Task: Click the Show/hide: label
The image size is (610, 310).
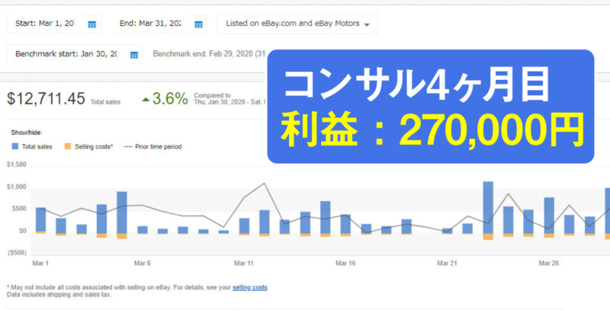Action: pyautogui.click(x=27, y=133)
